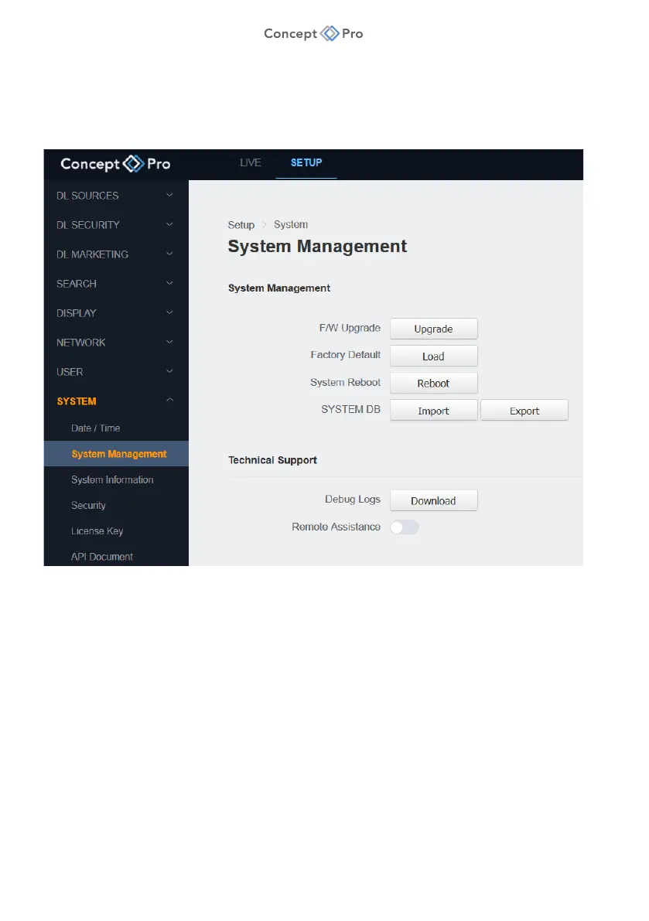The image size is (649, 921).
Task: Expand the DISPLAY section chevron
Action: [x=169, y=312]
